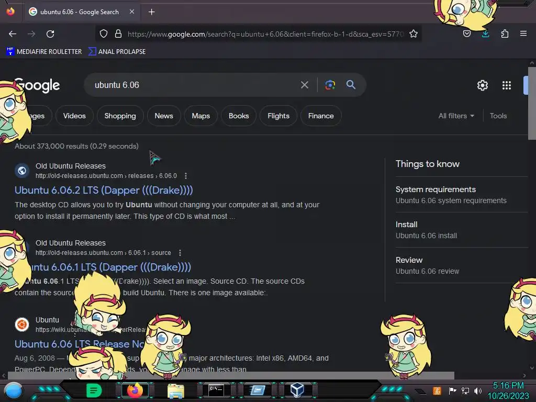Image resolution: width=536 pixels, height=402 pixels.
Task: Switch to Videos results
Action: click(x=74, y=116)
